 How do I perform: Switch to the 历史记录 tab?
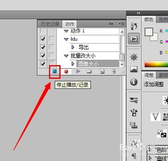[50, 24]
